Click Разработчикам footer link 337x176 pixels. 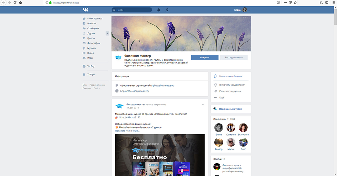tap(97, 85)
